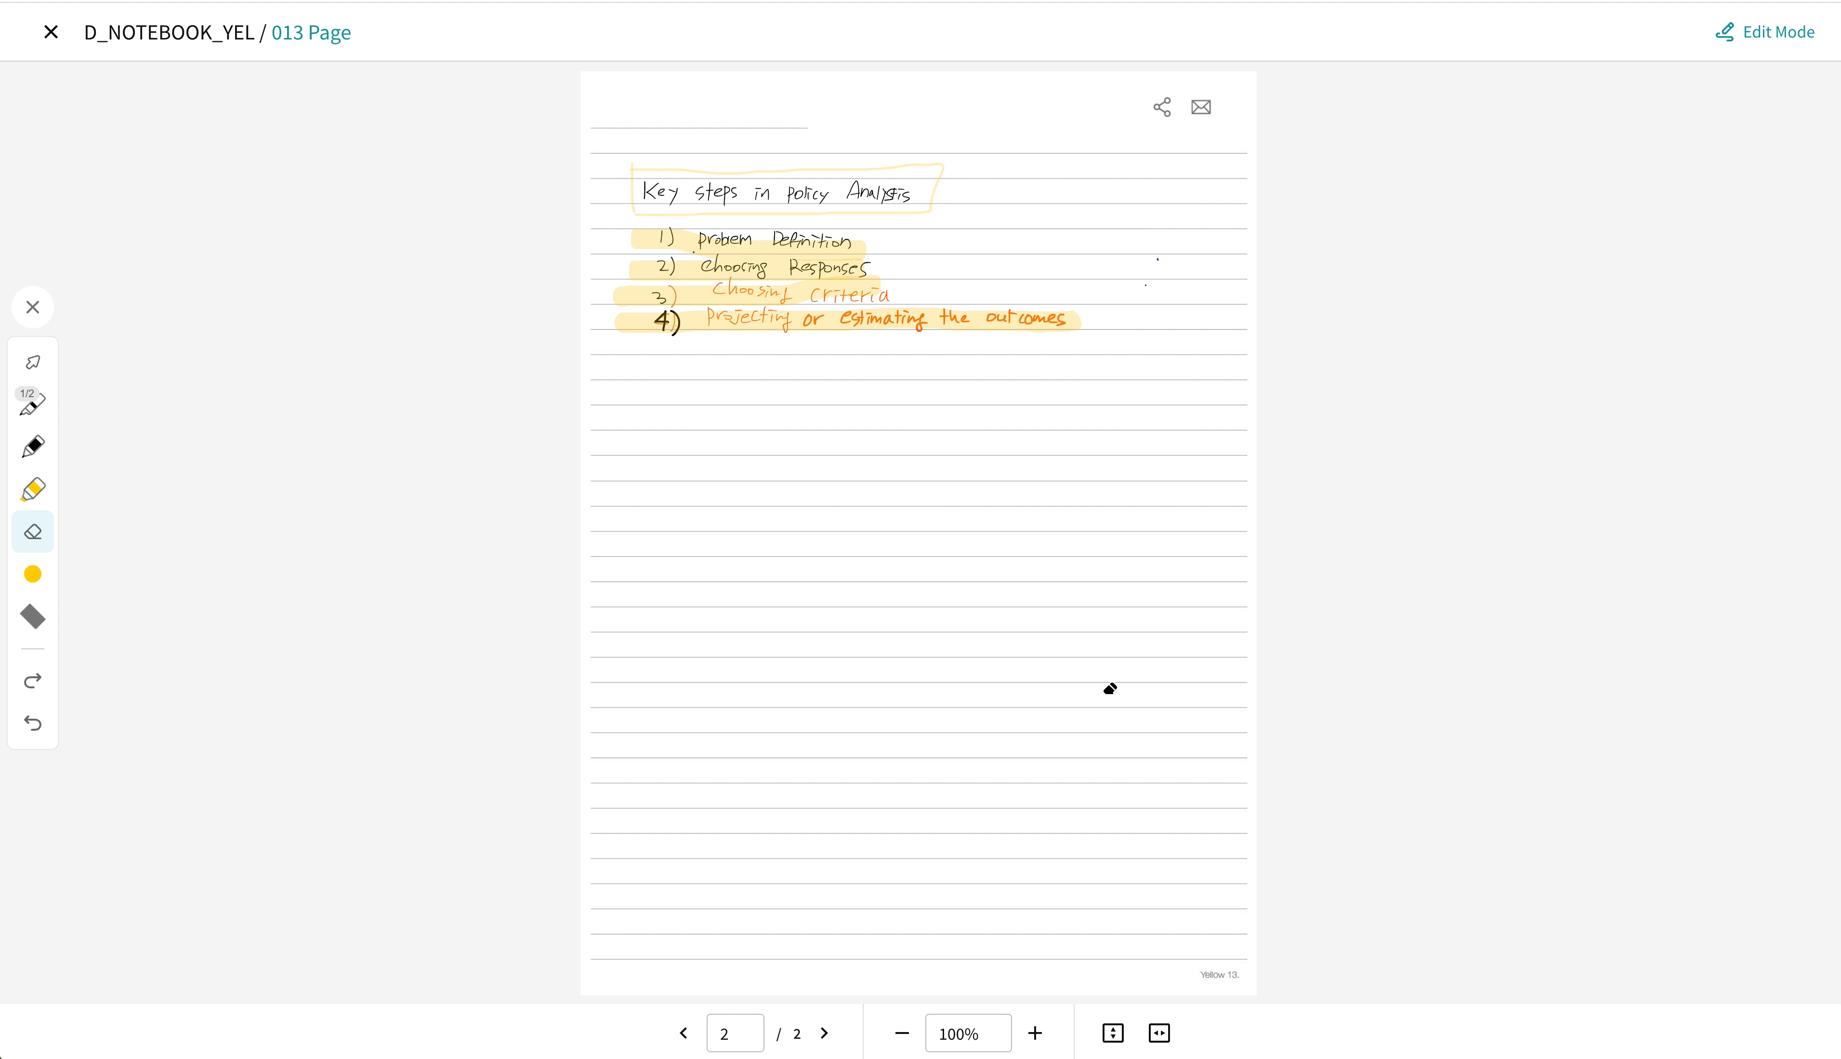Select the lasso selection tool
Screen dimensions: 1841x1059
[33, 362]
